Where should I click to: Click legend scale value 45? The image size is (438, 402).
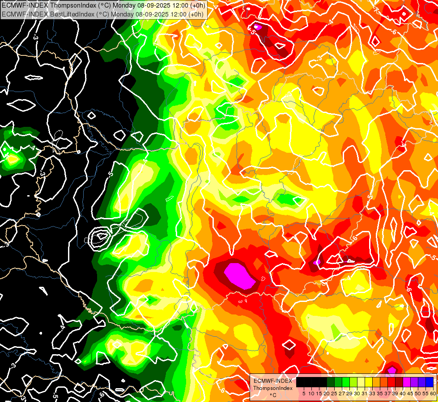[410, 394]
